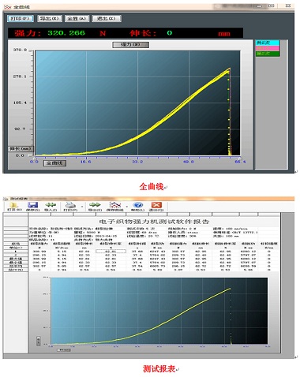Click the green arrows export icon
The height and width of the screenshot is (377, 300).
pyautogui.click(x=95, y=207)
